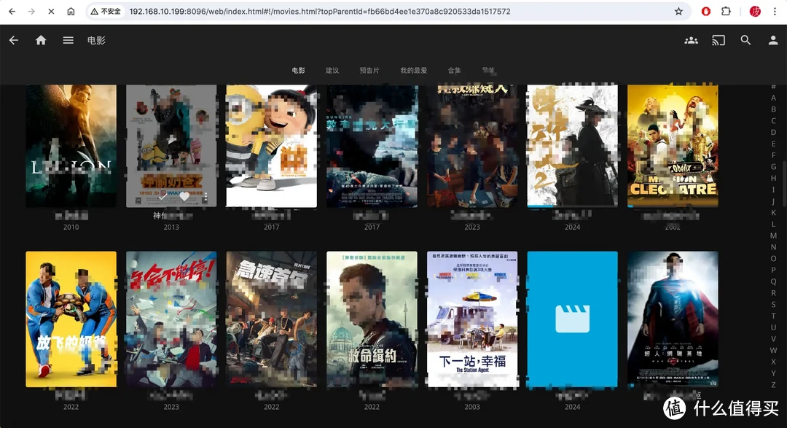787x428 pixels.
Task: Open the Legion movie poster
Action: tap(71, 146)
